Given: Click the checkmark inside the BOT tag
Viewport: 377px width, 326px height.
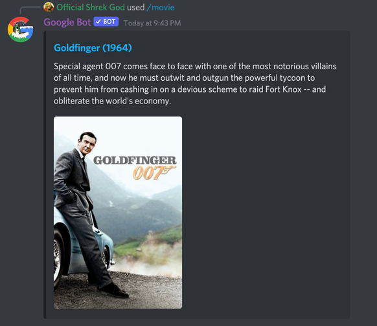Looking at the screenshot, I should pos(98,21).
